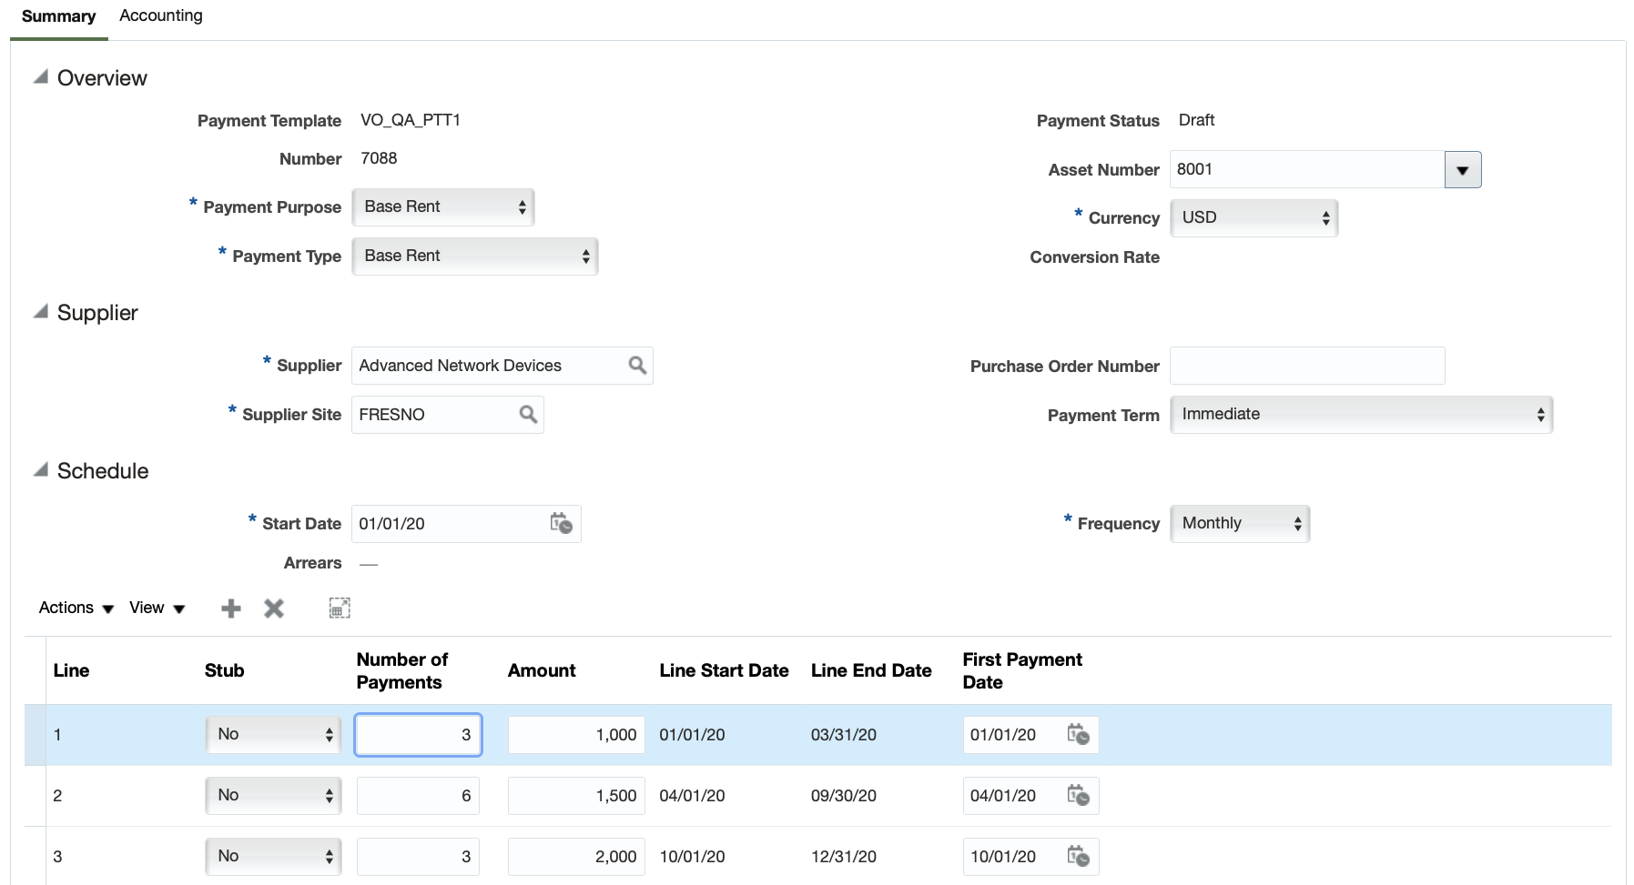The height and width of the screenshot is (885, 1634).
Task: Open the Payment Purpose dropdown
Action: tap(443, 207)
